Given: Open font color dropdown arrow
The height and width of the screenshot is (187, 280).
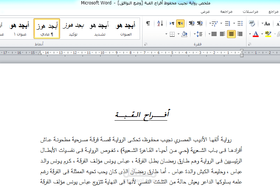Looking at the screenshot, I should (250, 34).
